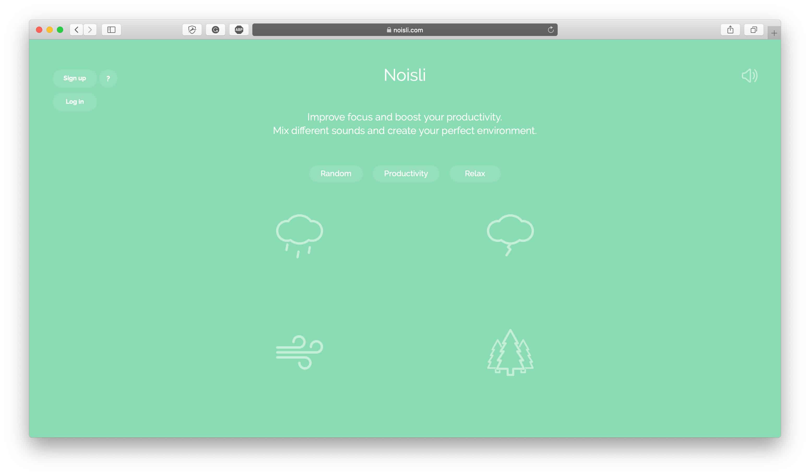Open the privacy shield extension icon
This screenshot has height=476, width=810.
[192, 30]
